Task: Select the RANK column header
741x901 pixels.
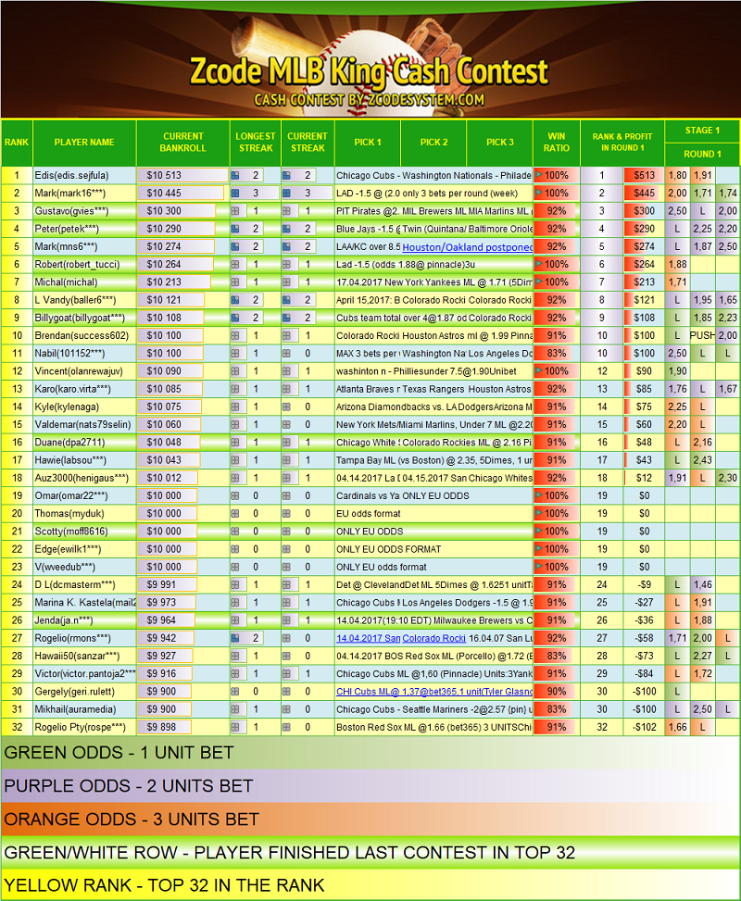Action: click(17, 142)
